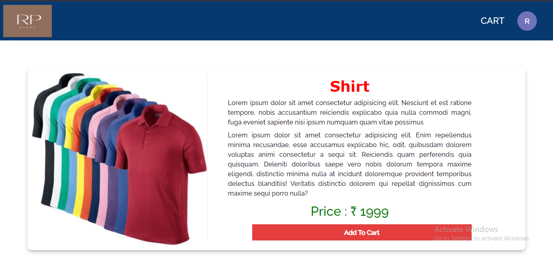Select the red Shirt product title

coord(350,86)
